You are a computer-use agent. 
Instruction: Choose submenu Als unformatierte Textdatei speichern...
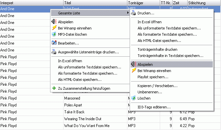pyautogui.click(x=172, y=28)
